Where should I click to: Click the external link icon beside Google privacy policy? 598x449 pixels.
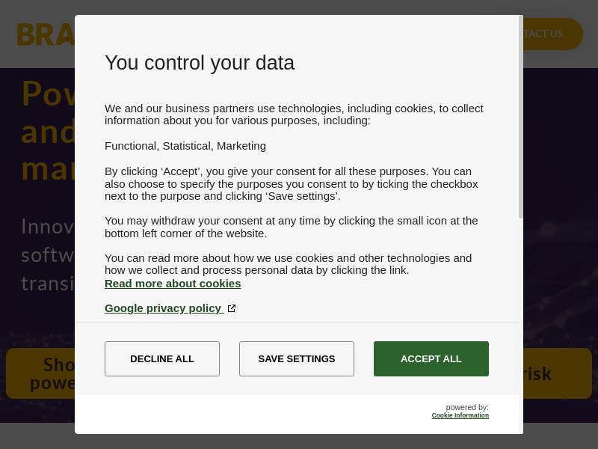click(x=232, y=308)
